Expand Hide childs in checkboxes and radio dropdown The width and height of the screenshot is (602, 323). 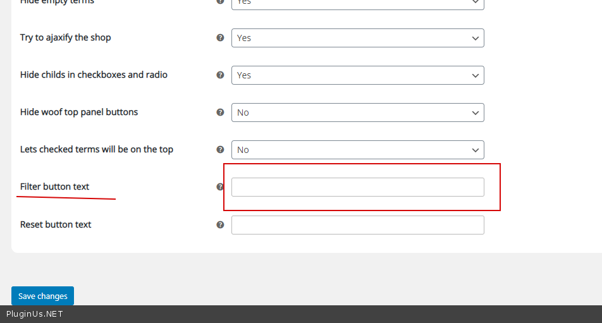(357, 75)
